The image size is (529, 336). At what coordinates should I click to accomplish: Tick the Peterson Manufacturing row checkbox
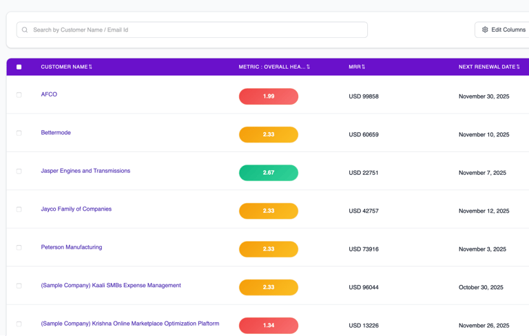pyautogui.click(x=19, y=247)
